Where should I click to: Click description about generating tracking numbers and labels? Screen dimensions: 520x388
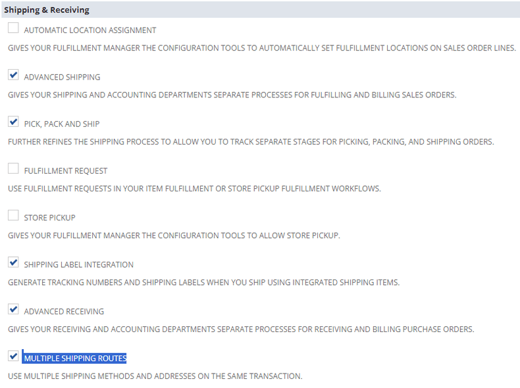pyautogui.click(x=203, y=283)
